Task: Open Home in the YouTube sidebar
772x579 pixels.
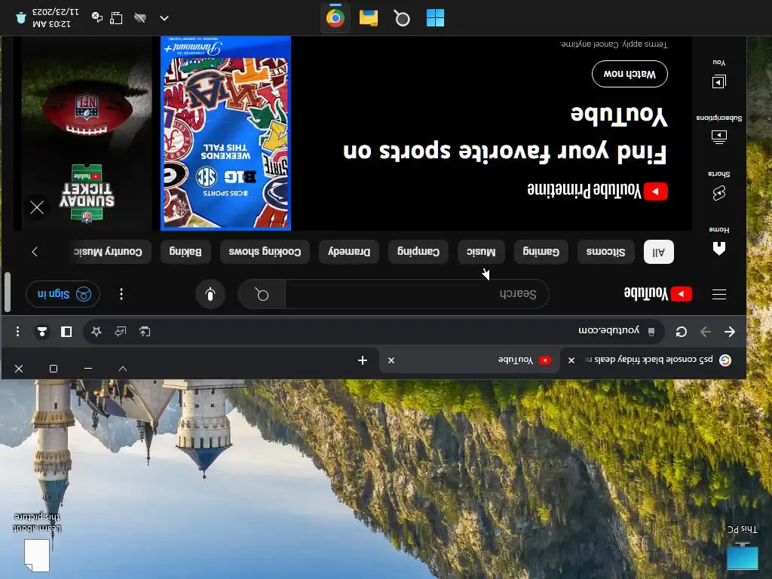Action: (x=718, y=240)
